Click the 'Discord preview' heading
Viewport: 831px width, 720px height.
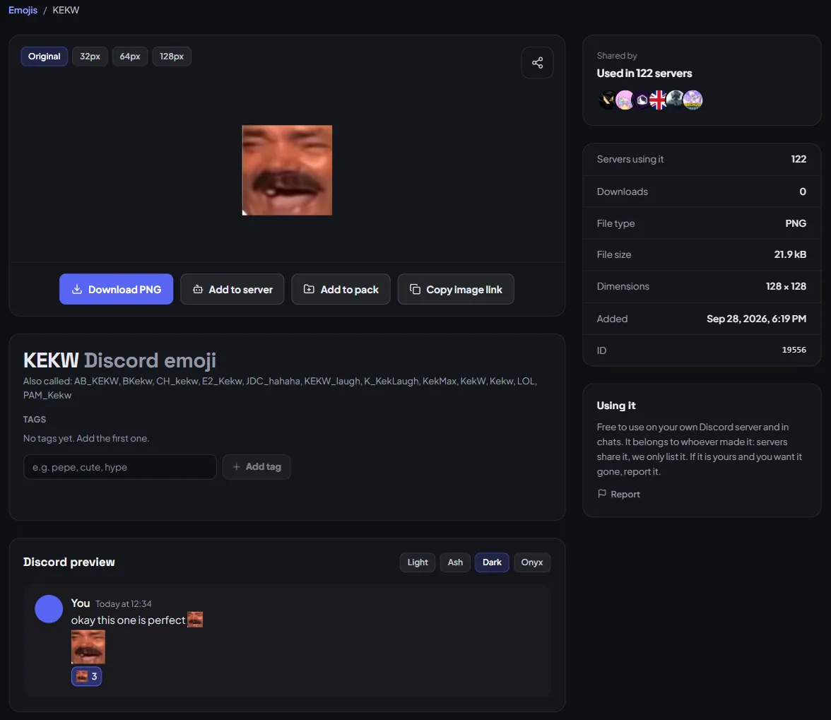[x=69, y=562]
